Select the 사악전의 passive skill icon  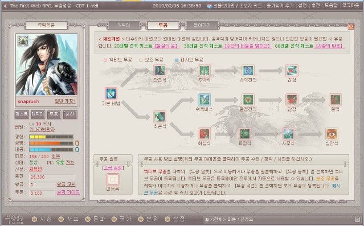point(248,71)
